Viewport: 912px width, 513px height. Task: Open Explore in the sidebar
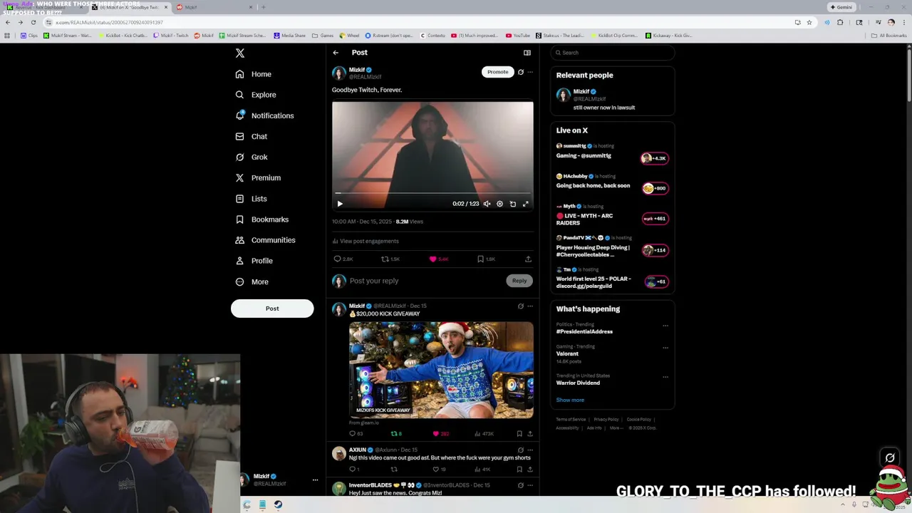256,95
